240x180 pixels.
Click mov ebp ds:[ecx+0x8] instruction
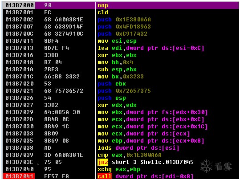click(151, 141)
